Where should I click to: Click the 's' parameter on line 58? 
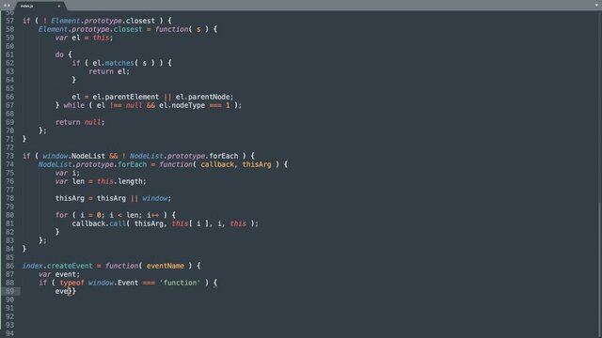(x=198, y=29)
